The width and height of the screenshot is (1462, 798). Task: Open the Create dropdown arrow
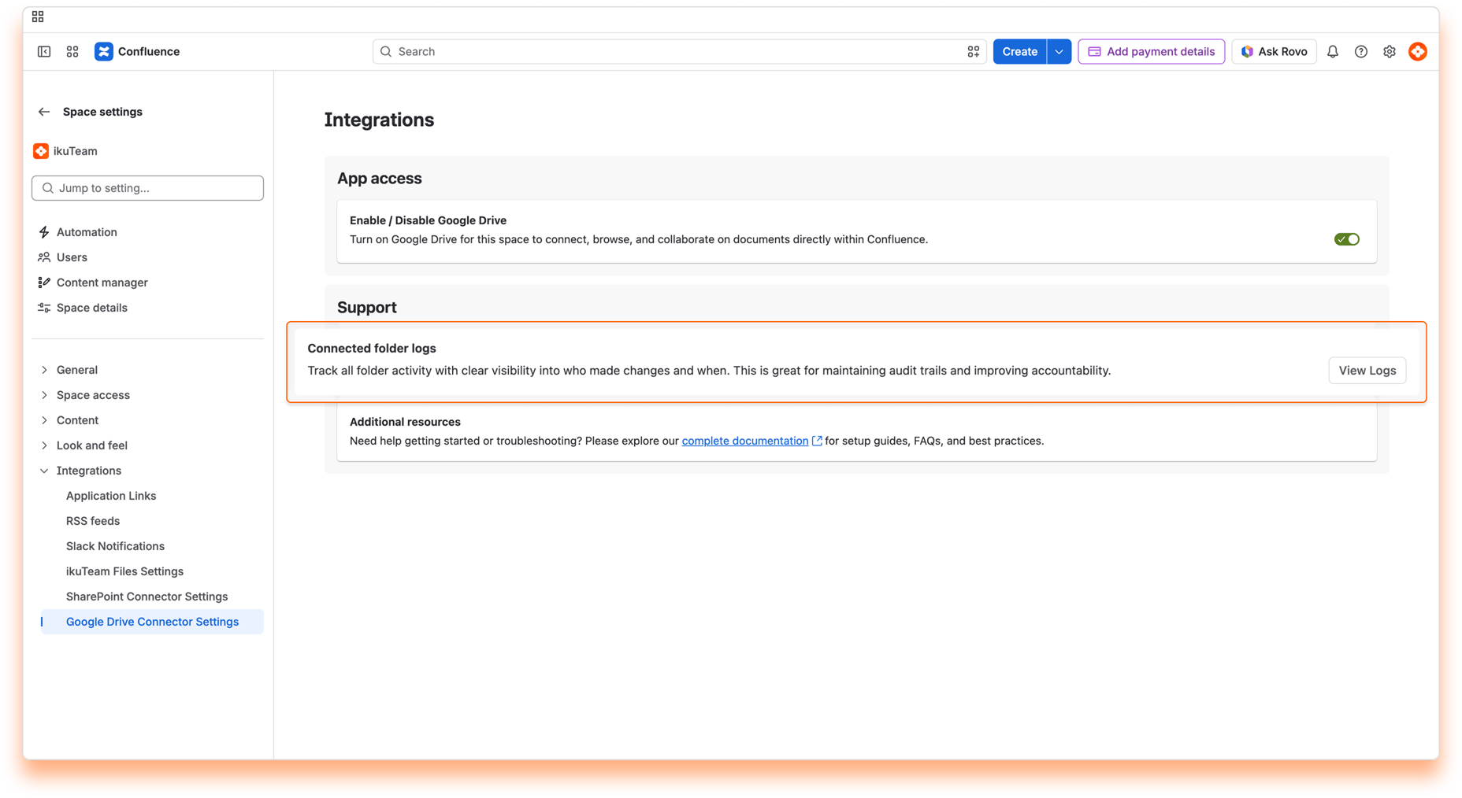[x=1059, y=51]
